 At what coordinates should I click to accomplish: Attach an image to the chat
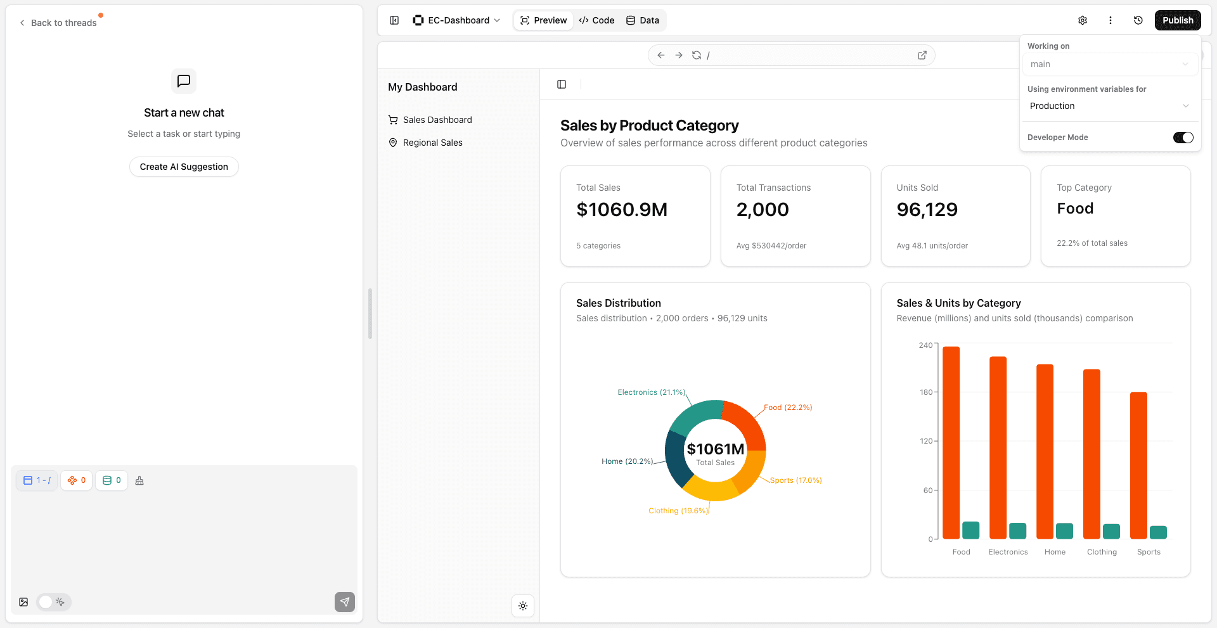tap(23, 602)
